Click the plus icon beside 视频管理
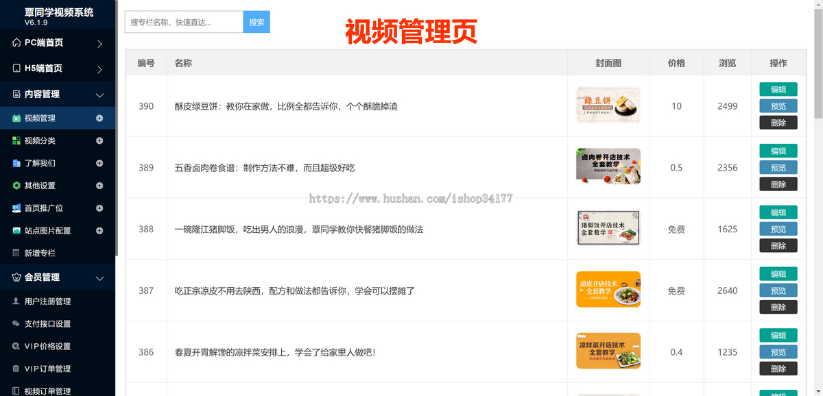The image size is (823, 396). tap(99, 119)
